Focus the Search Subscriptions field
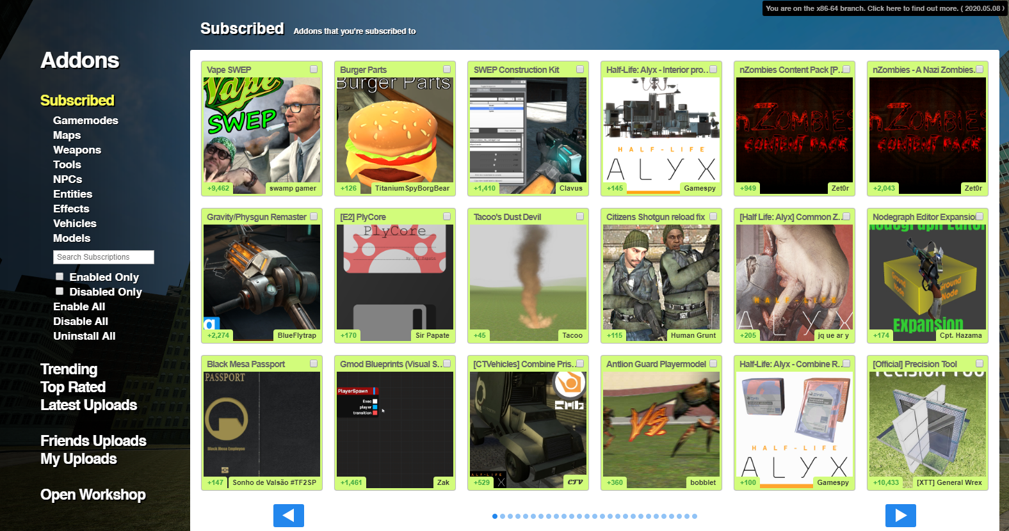Viewport: 1009px width, 531px height. (104, 257)
